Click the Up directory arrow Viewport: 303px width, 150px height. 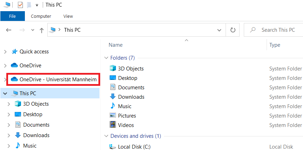(42, 30)
